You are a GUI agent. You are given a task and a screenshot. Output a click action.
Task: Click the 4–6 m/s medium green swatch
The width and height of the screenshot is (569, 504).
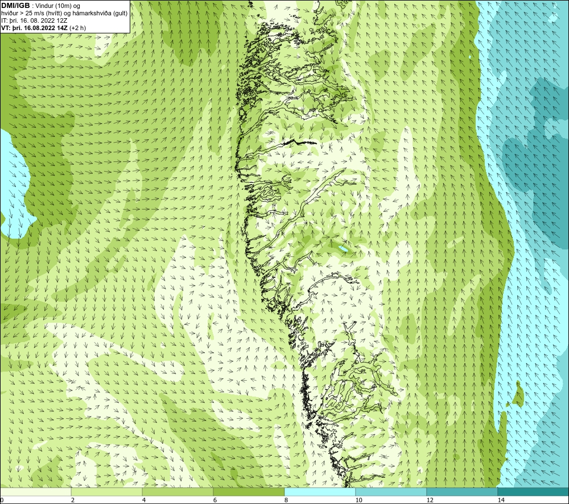[178, 491]
